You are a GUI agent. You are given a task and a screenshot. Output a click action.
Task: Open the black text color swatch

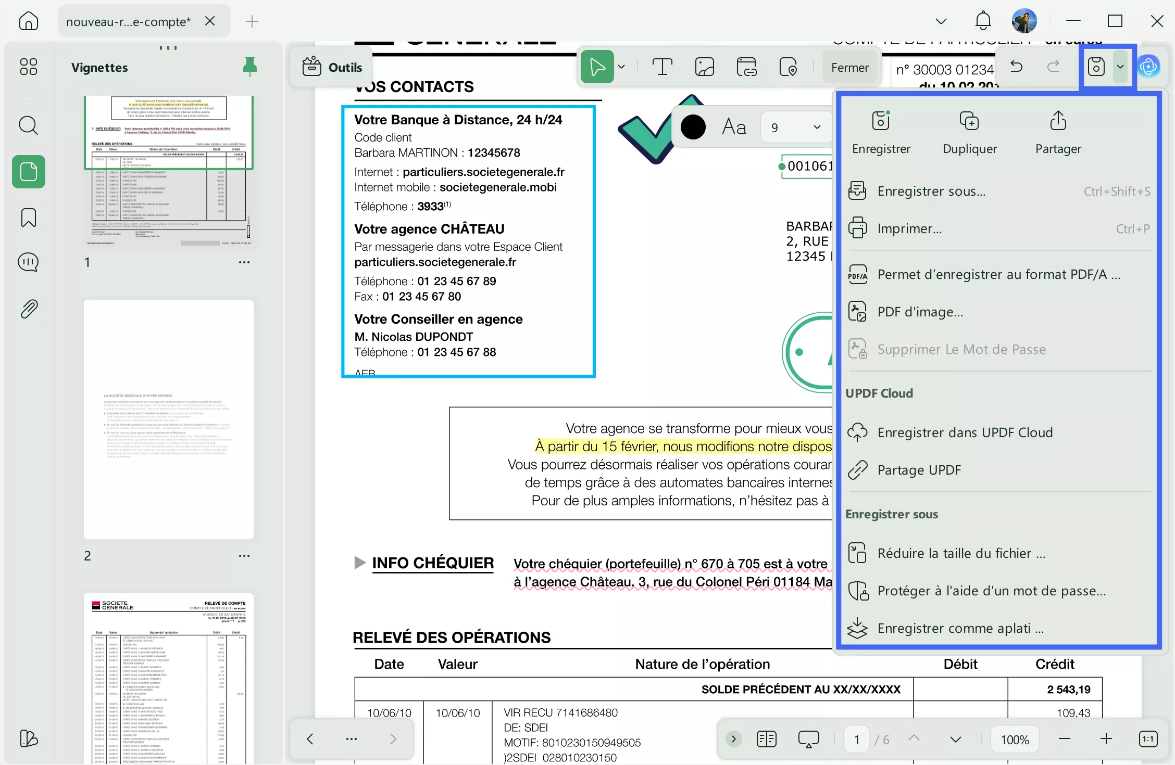coord(693,126)
